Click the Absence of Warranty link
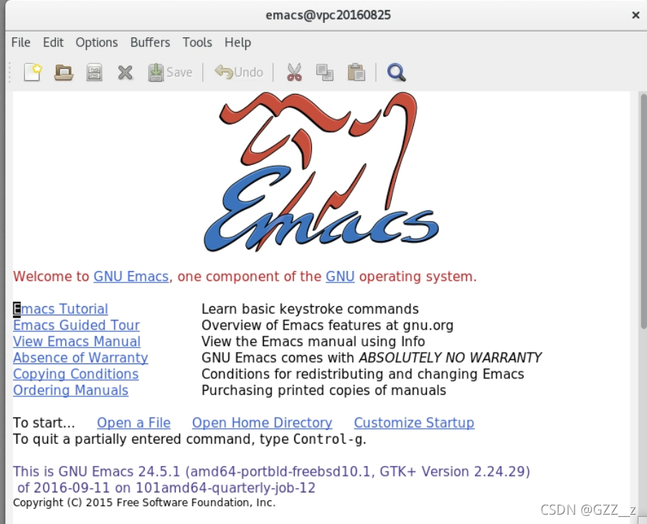This screenshot has height=524, width=647. click(x=80, y=358)
